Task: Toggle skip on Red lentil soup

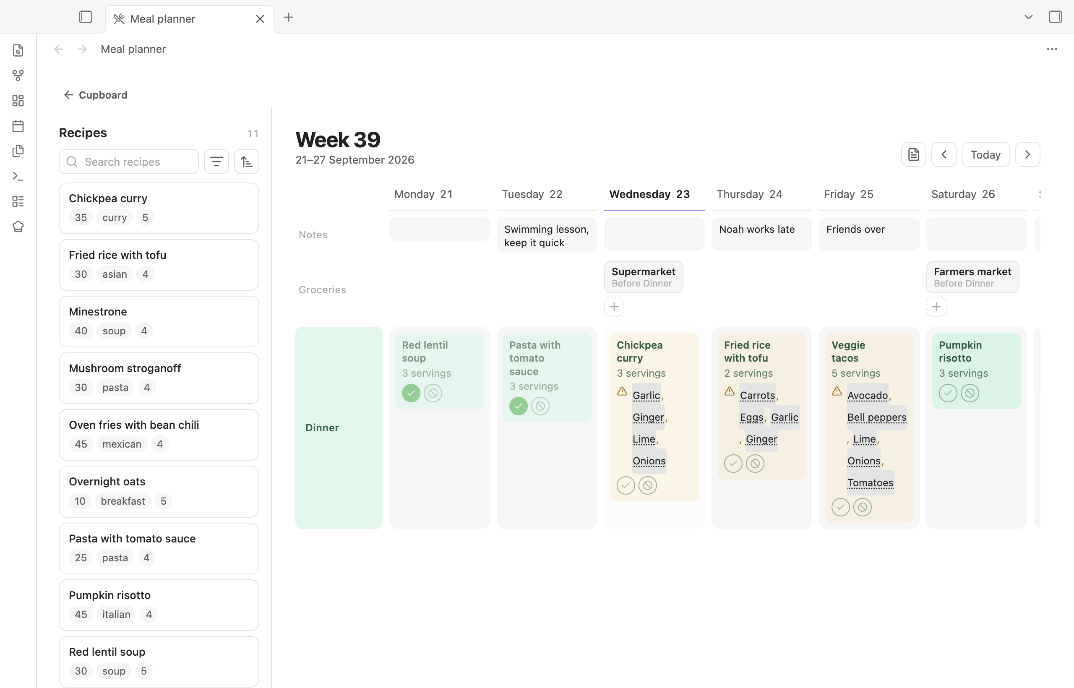Action: (x=433, y=393)
